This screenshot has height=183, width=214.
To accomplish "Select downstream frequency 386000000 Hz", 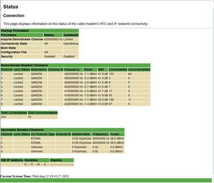I will [74, 78].
